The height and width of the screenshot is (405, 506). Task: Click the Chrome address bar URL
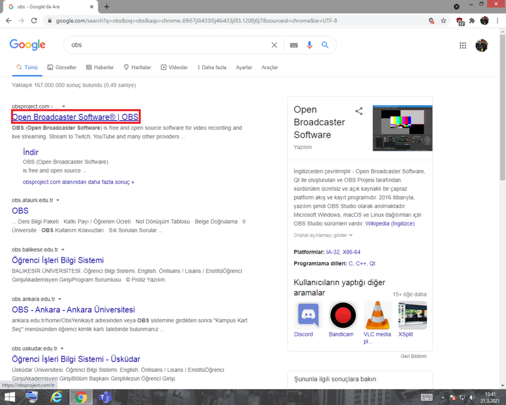(197, 21)
